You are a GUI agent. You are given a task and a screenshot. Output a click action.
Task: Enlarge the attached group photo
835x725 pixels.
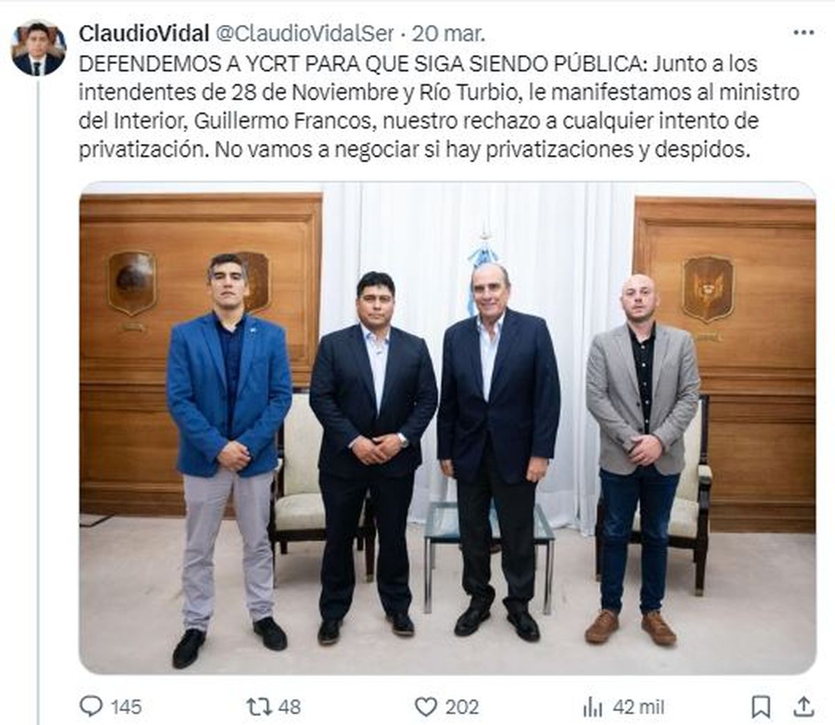(447, 427)
